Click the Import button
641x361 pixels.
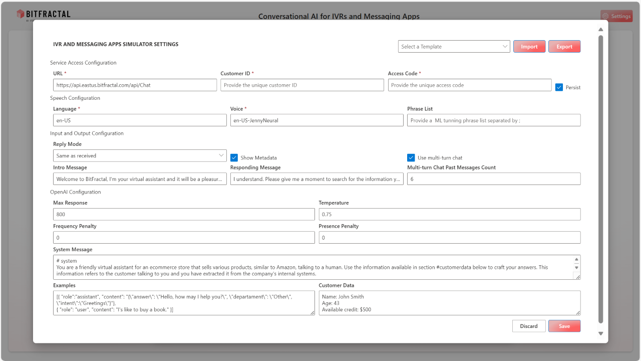(529, 47)
